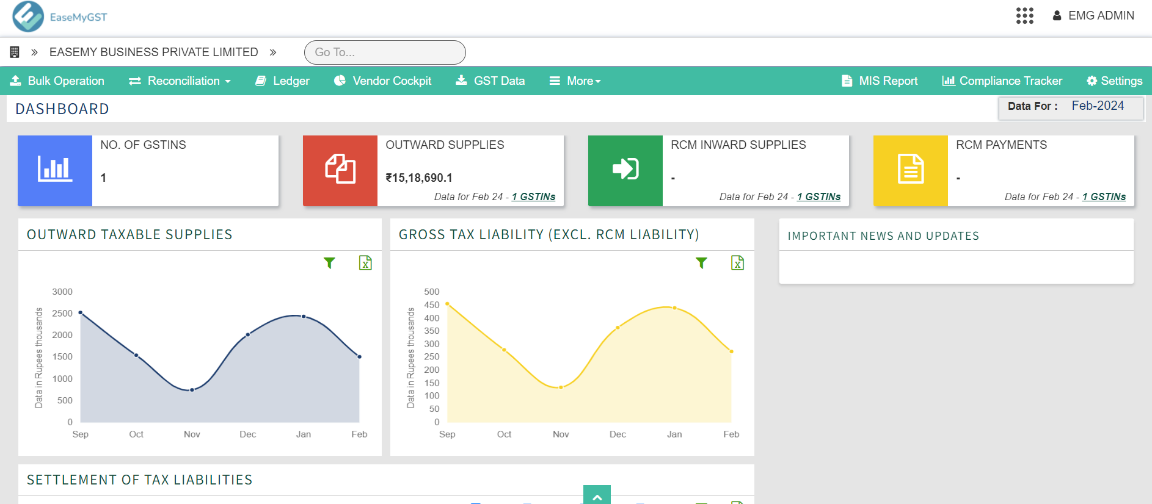This screenshot has width=1152, height=504.
Task: Click the EaseMyGST logo
Action: point(60,16)
